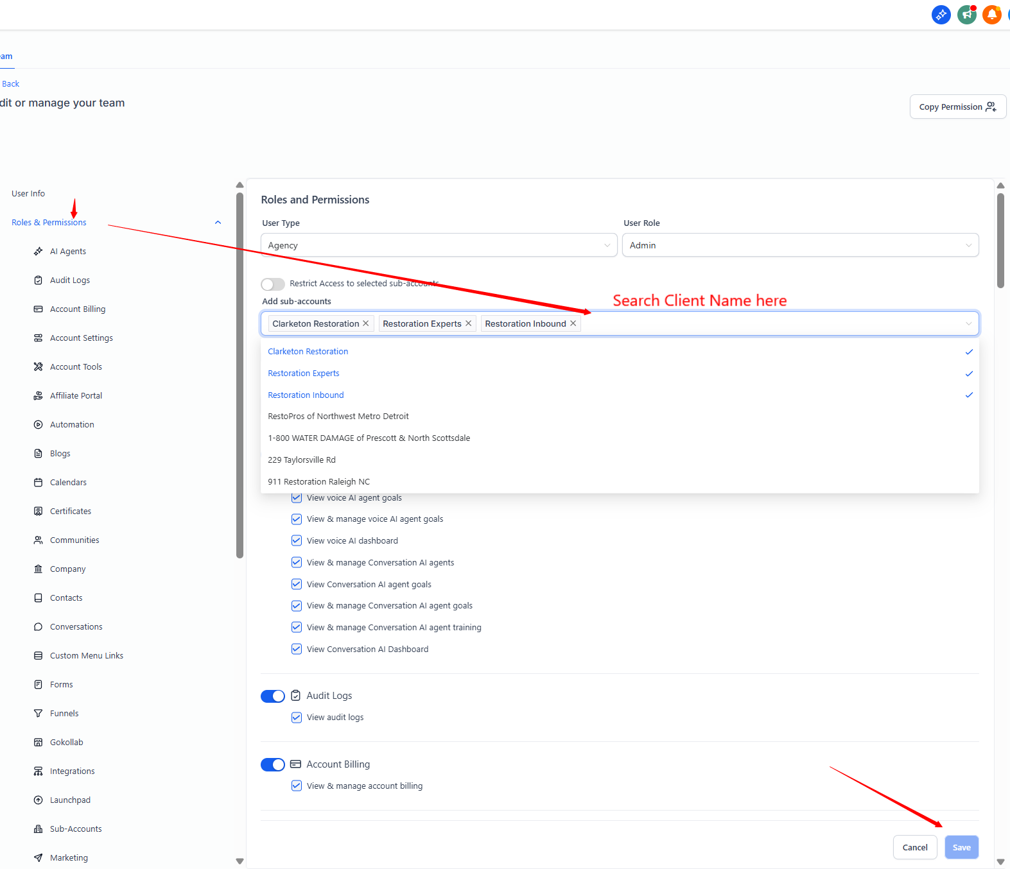
Task: Open the User Type Agency dropdown
Action: tap(439, 245)
